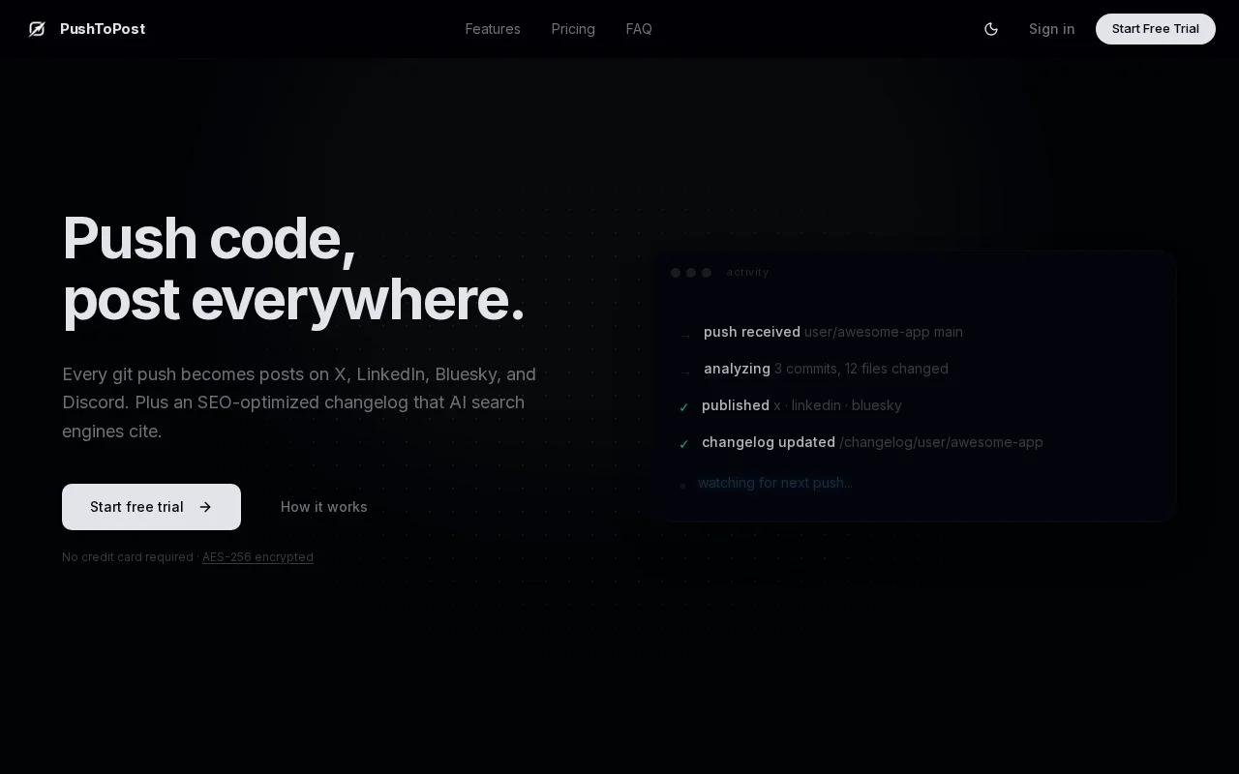Click the arrow icon beside 'analyzing'
This screenshot has height=774, width=1239.
(x=685, y=372)
